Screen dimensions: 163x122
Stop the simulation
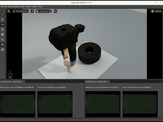click(x=2, y=50)
